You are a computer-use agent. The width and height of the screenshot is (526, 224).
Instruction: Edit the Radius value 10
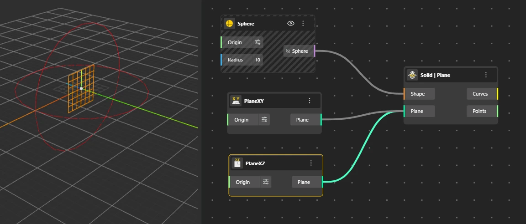click(x=258, y=60)
